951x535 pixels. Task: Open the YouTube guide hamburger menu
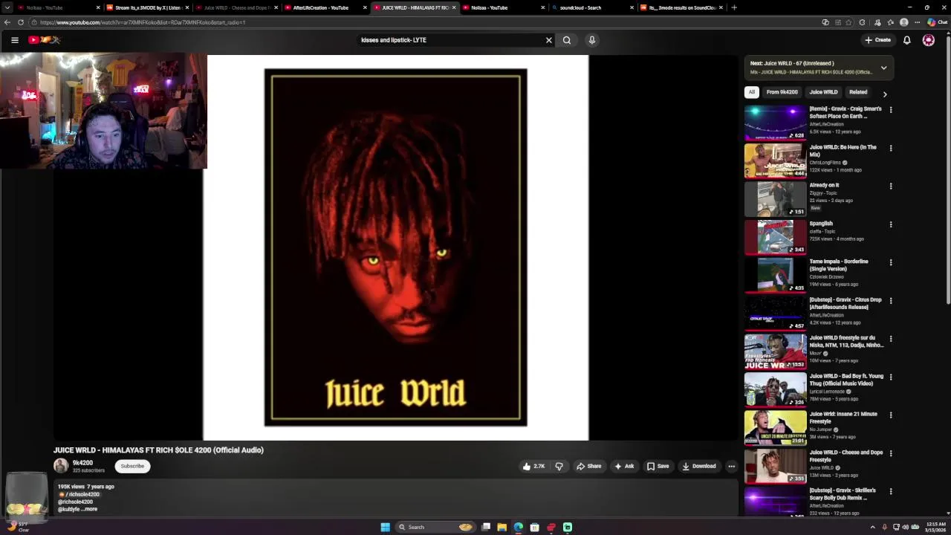coord(15,40)
